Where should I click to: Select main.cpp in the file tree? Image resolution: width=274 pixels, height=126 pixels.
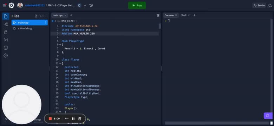click(30, 23)
